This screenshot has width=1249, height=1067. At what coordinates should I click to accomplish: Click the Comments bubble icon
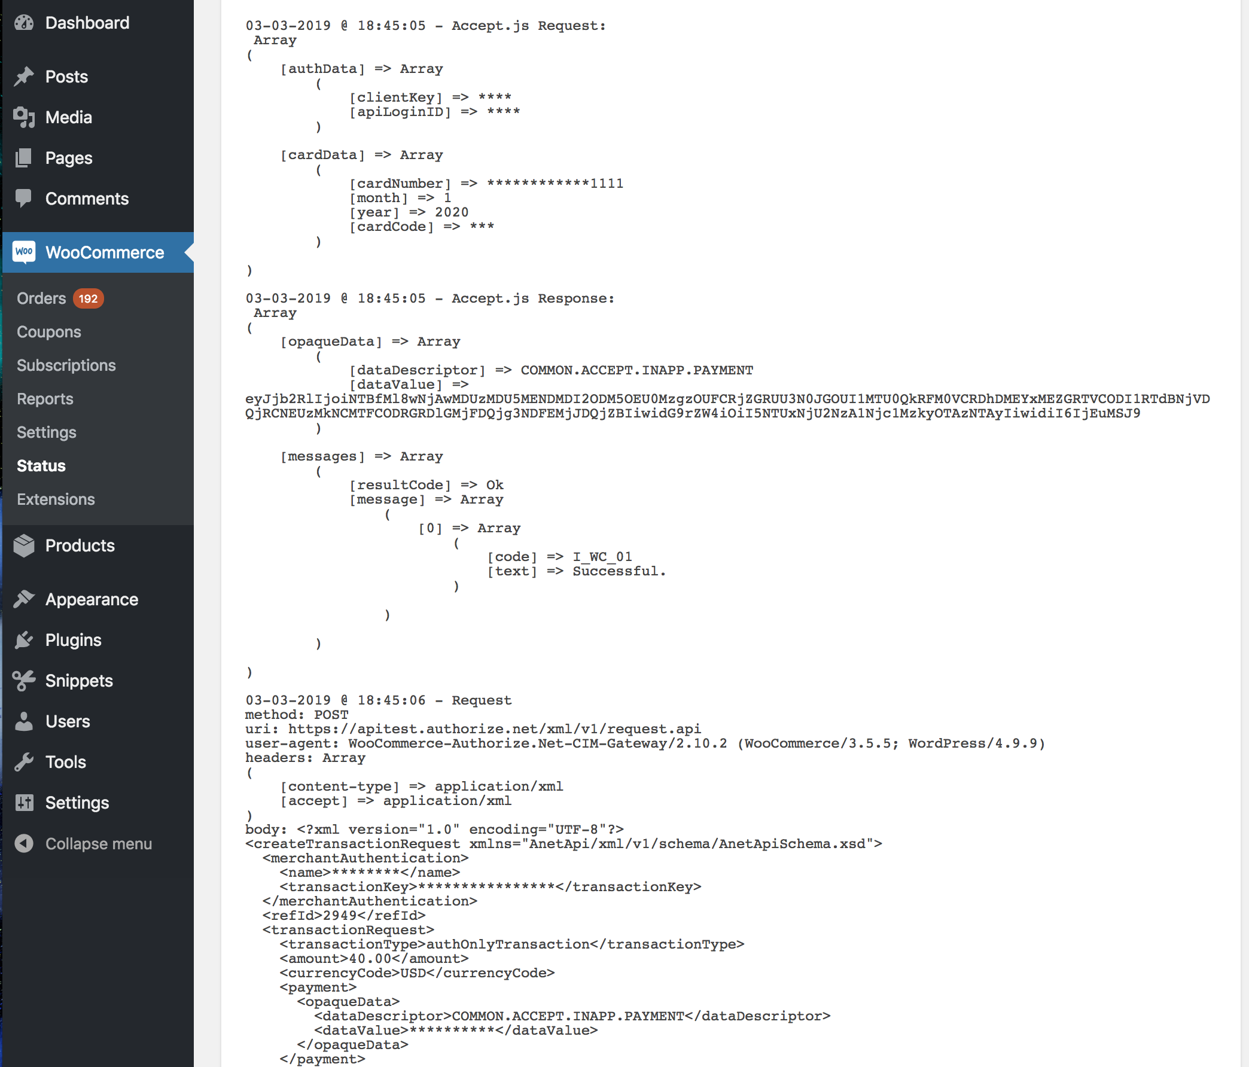click(24, 199)
